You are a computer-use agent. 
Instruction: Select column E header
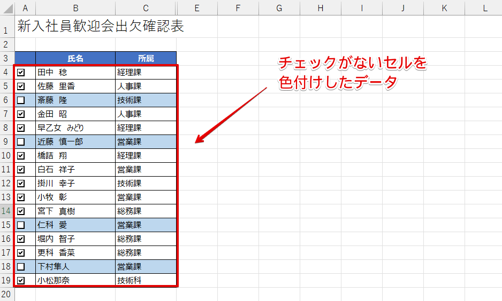click(197, 7)
